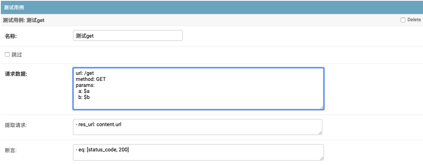
Task: Enable the 跳过 checkbox
Action: [x=7, y=54]
